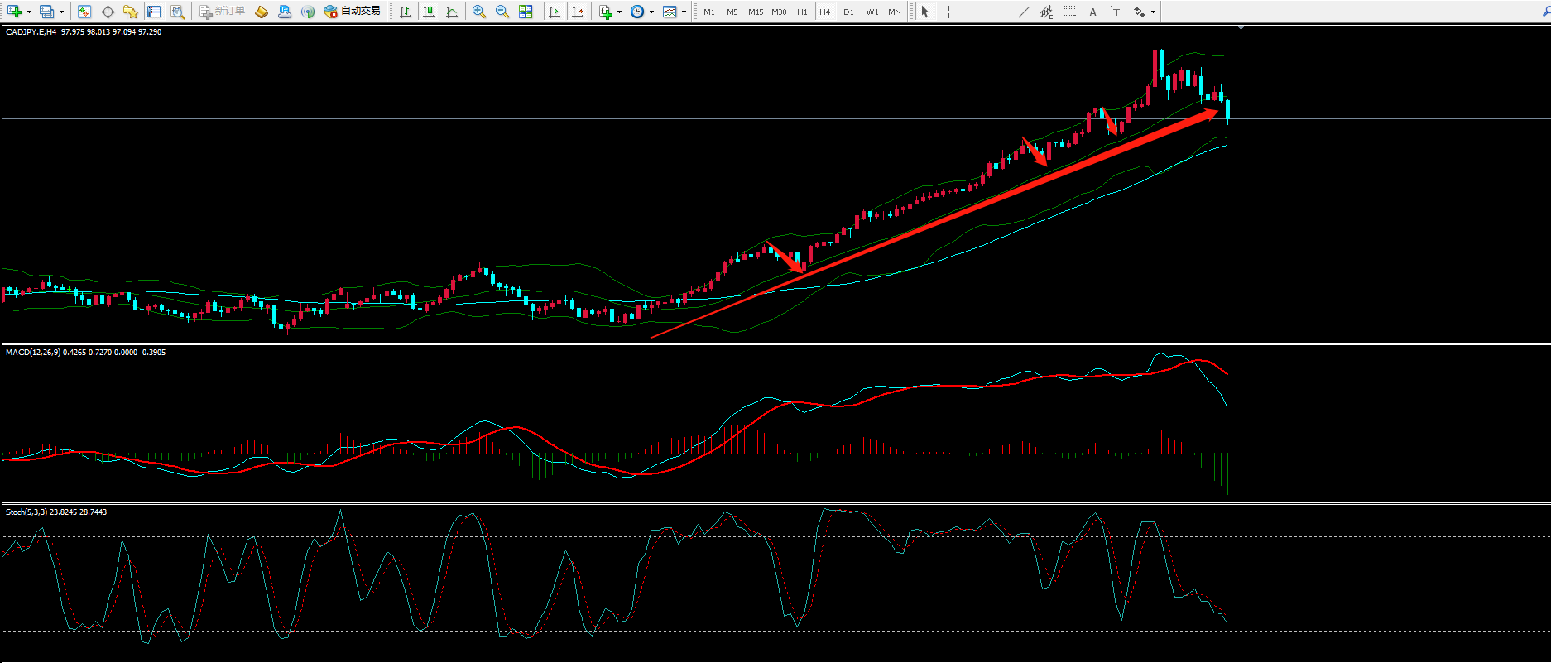Open the arrows objects dropdown
Image resolution: width=1551 pixels, height=663 pixels.
click(x=1153, y=12)
